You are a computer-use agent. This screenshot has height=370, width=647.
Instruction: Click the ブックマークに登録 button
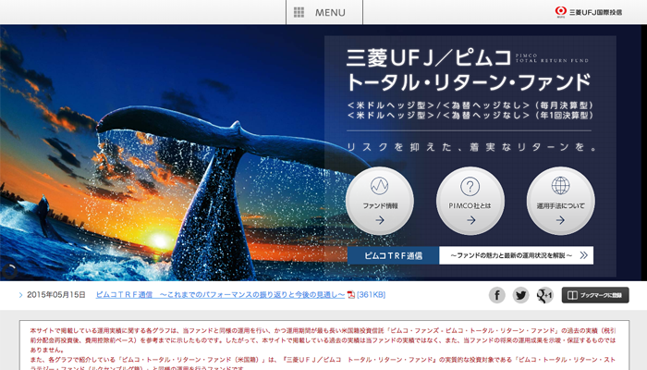[x=595, y=295]
